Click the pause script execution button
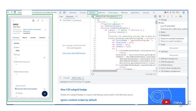The height and width of the screenshot is (111, 196). [160, 16]
